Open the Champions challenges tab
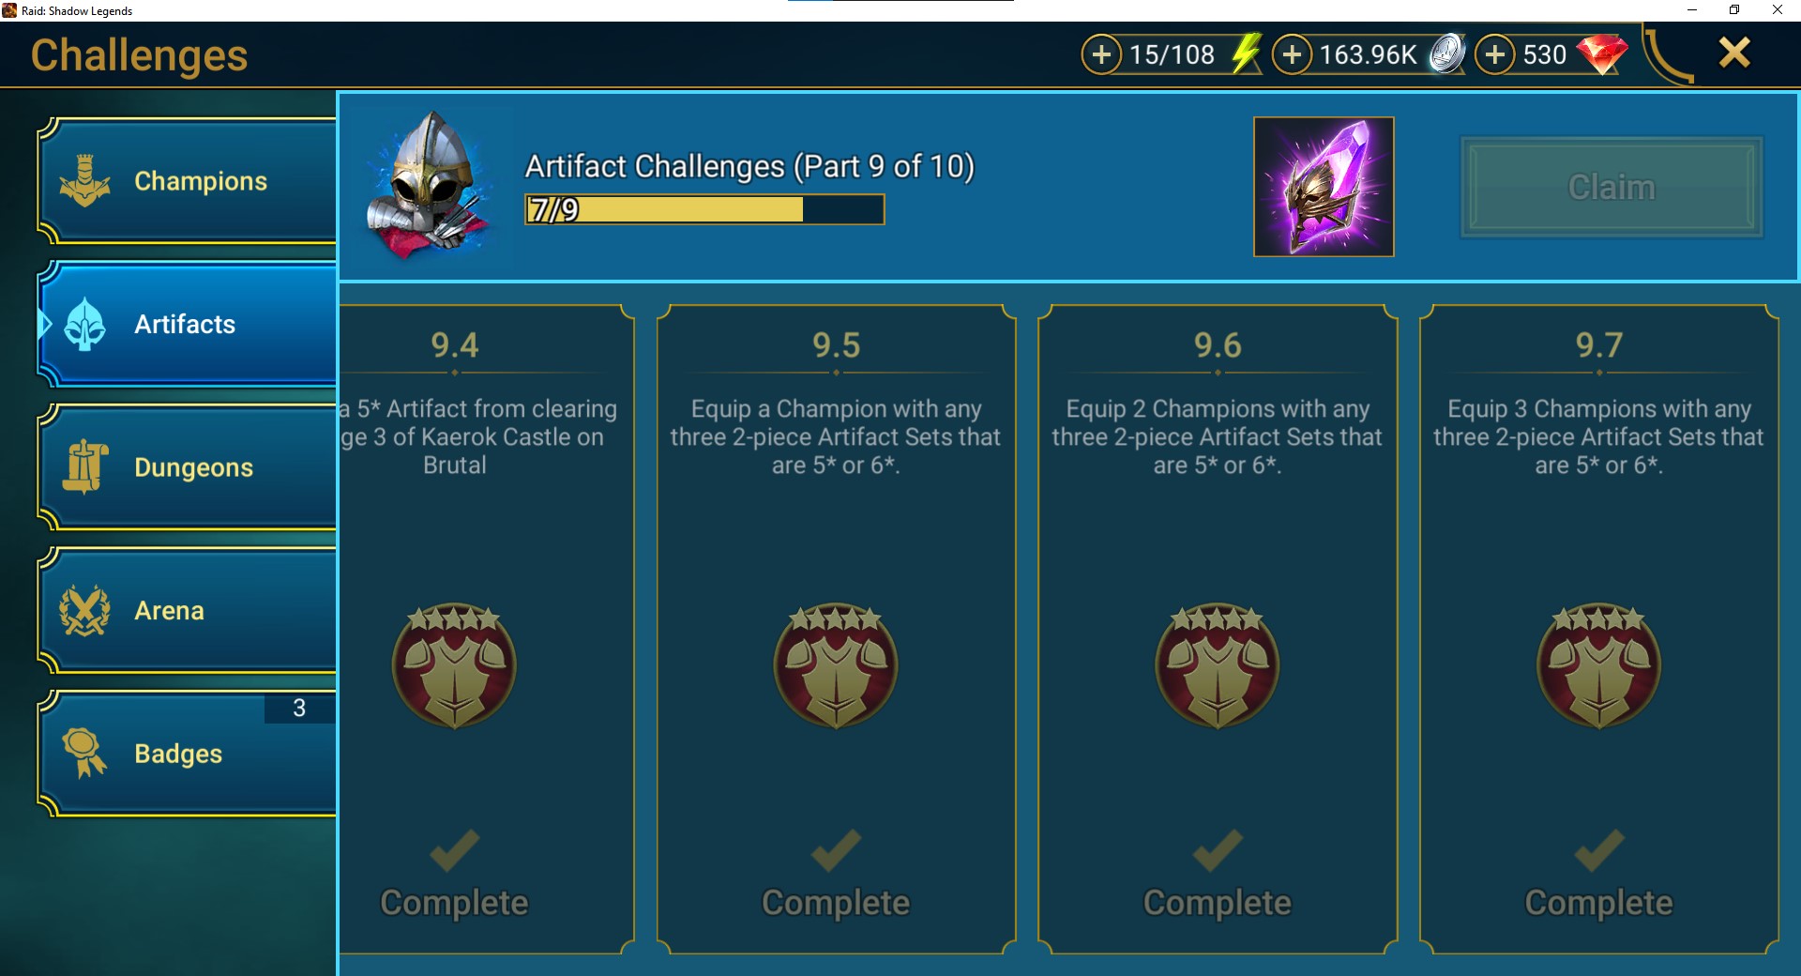This screenshot has width=1801, height=976. 188,181
